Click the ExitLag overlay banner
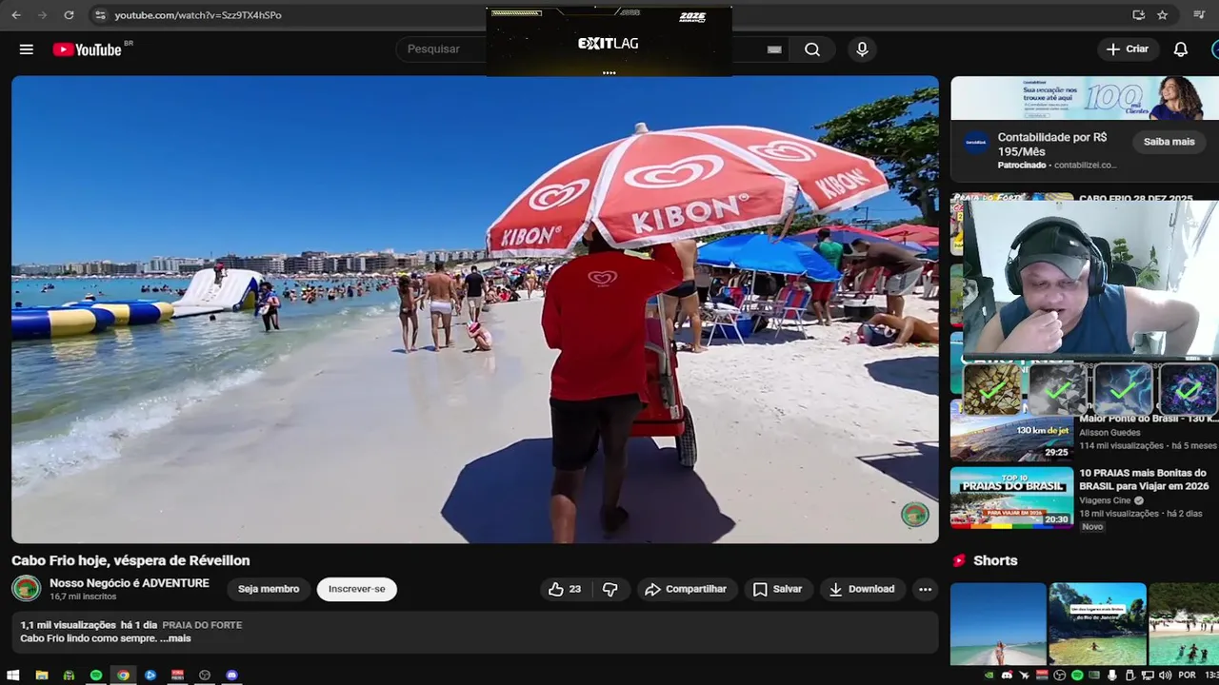Image resolution: width=1219 pixels, height=685 pixels. coord(609,42)
